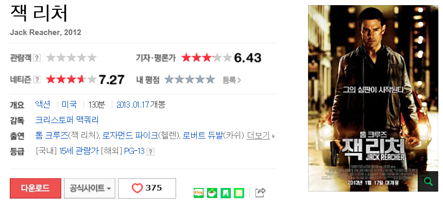Click the Jack Reacher poster thumbnail
Screen dimensions: 443x206
pos(373,98)
